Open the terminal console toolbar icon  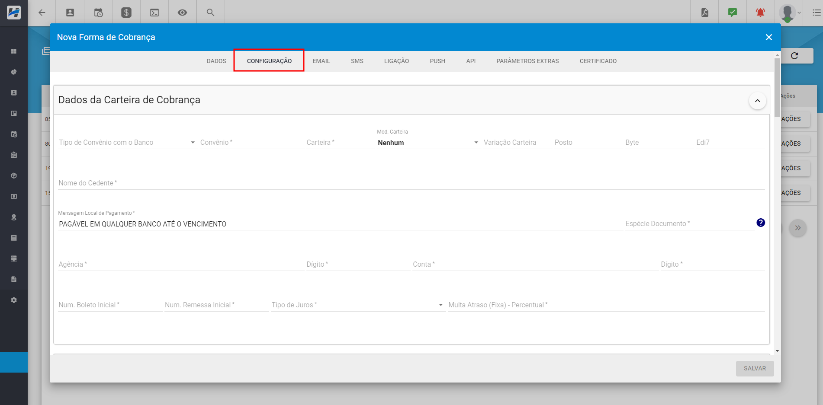tap(154, 13)
